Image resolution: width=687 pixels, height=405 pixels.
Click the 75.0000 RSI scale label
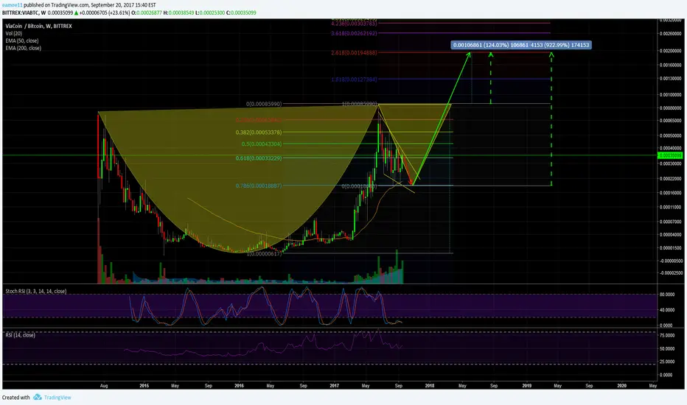coord(667,335)
